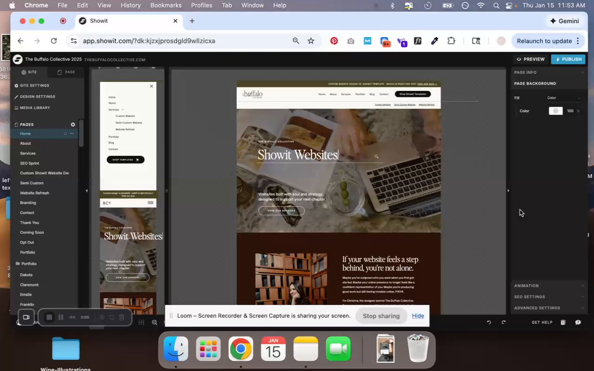Screen dimensions: 594x371
Task: Expand the Services submenu chevron in mobile menu
Action: pos(123,109)
